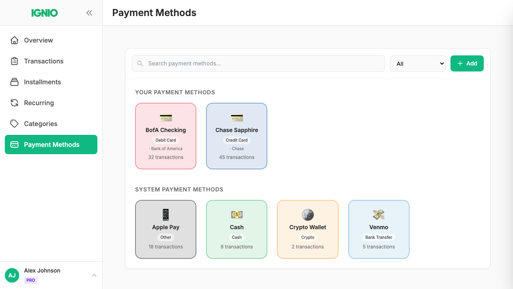Image resolution: width=513 pixels, height=289 pixels.
Task: Open the Chase Sapphire payment card
Action: coord(236,136)
